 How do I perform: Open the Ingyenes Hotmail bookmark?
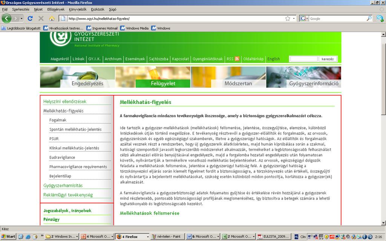[102, 28]
